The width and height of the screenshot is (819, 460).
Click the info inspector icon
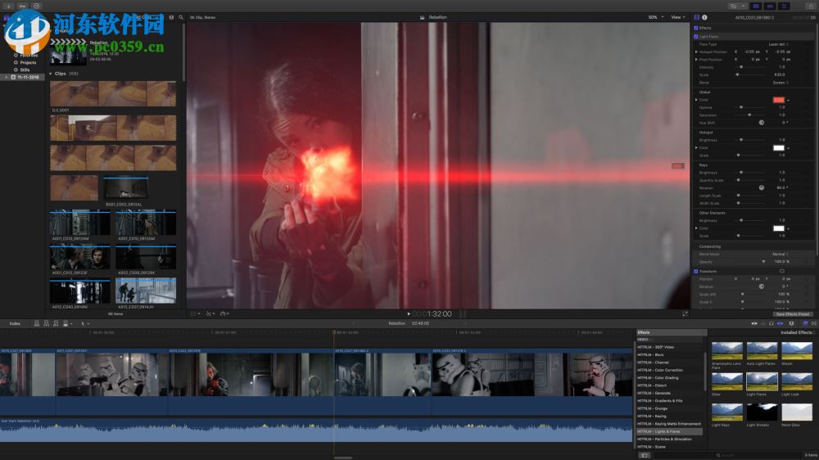pos(704,16)
